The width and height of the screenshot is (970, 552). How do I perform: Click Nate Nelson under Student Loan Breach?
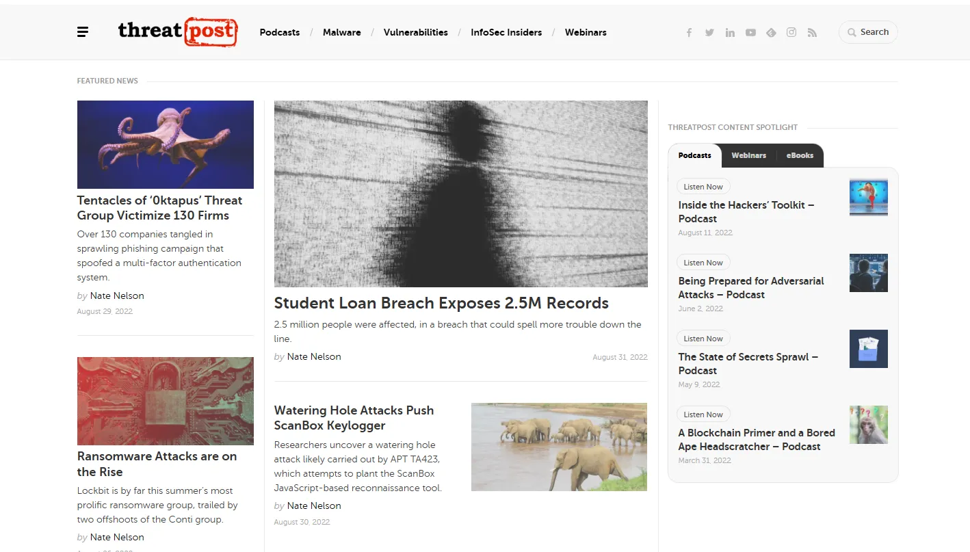click(x=314, y=356)
